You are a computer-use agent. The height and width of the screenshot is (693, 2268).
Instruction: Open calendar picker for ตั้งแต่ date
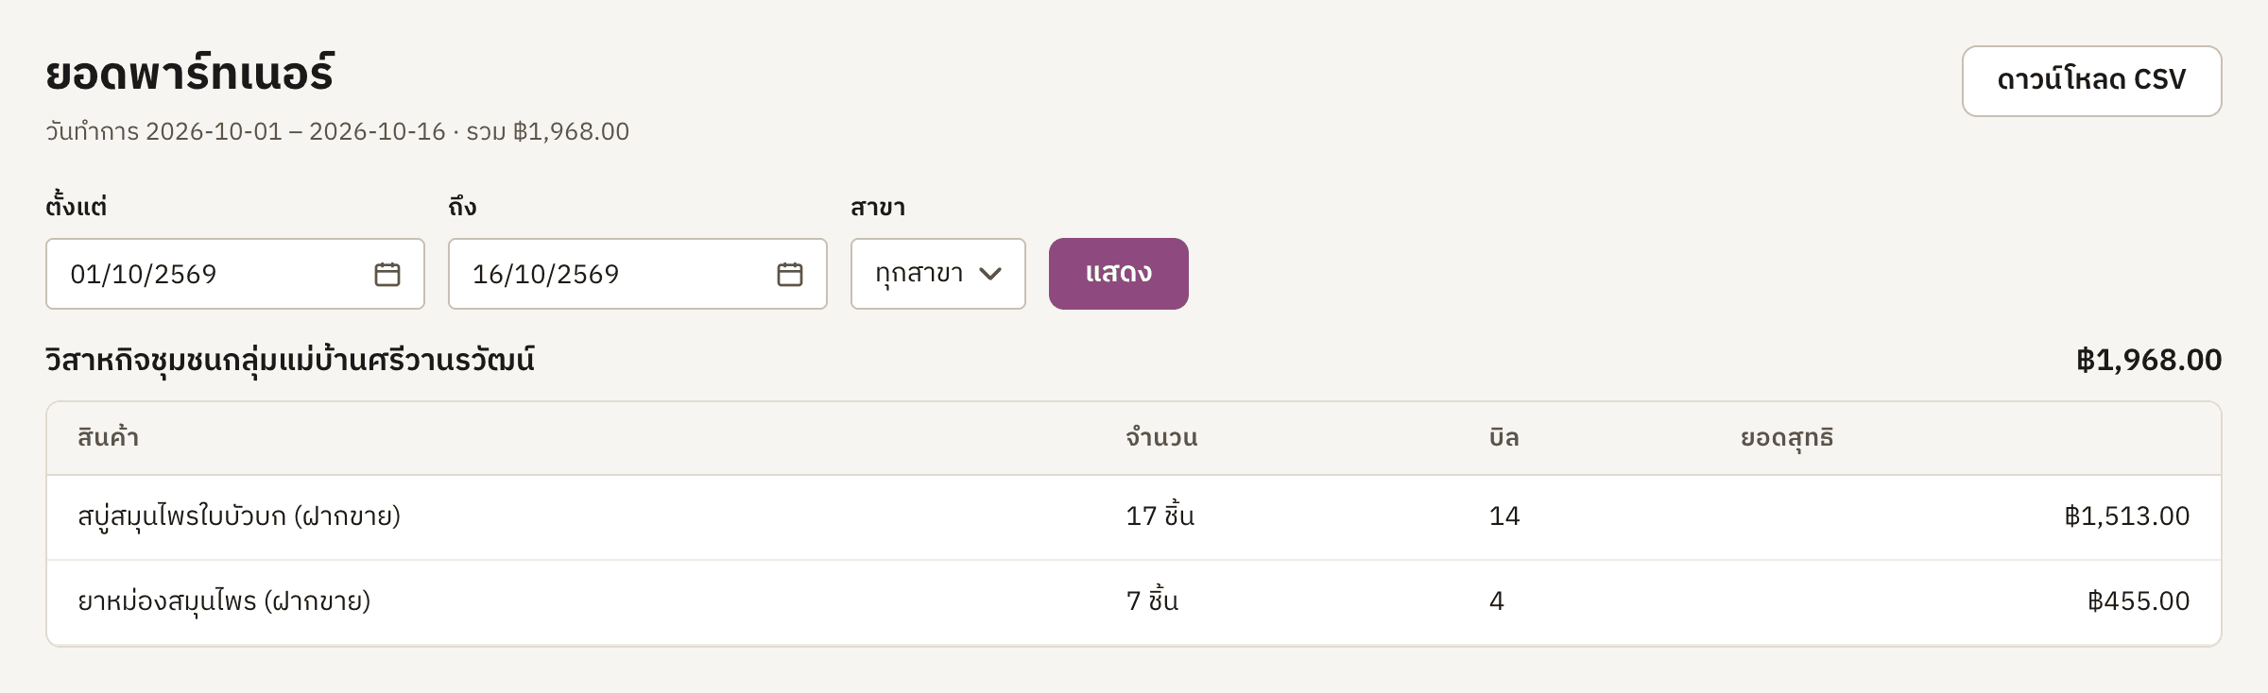click(x=387, y=274)
